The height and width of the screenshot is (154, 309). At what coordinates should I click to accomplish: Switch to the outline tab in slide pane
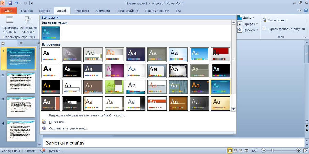[21, 43]
